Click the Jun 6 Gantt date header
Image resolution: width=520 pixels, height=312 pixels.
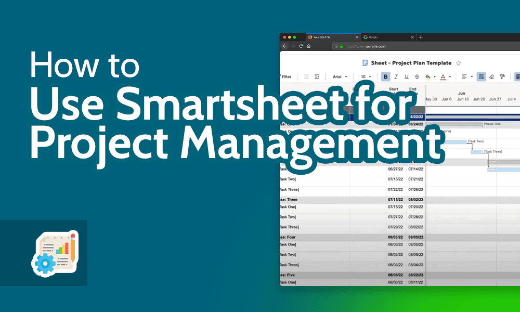(446, 99)
